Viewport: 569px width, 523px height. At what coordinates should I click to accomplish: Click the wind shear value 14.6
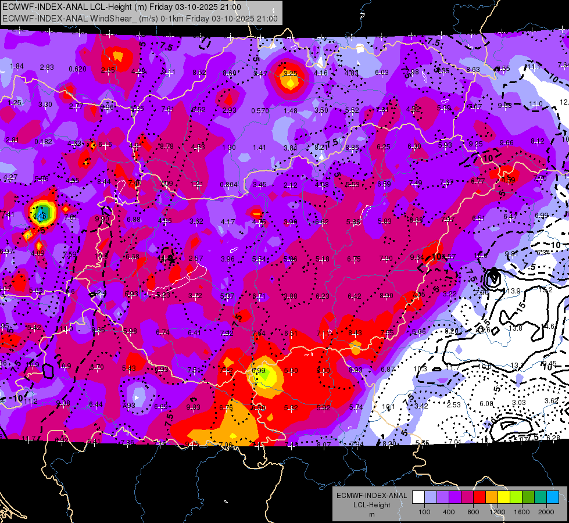[547, 326]
